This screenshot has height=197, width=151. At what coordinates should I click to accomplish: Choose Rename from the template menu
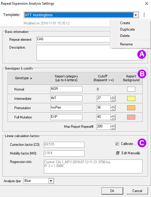tap(126, 44)
